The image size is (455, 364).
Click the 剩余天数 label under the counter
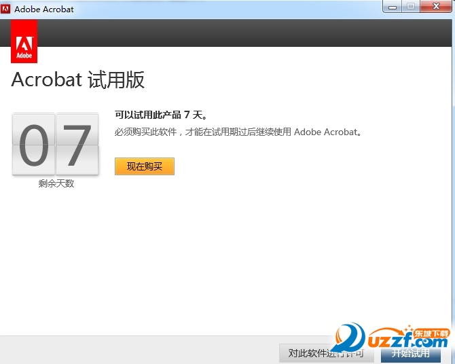click(x=56, y=183)
